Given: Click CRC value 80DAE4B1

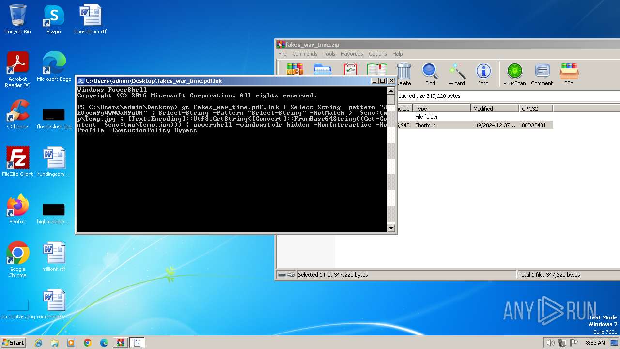Looking at the screenshot, I should (x=533, y=125).
